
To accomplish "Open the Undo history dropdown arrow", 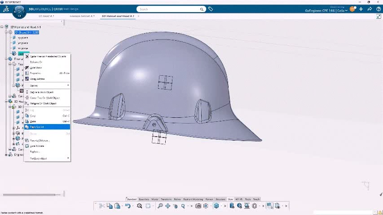I will [x=133, y=206].
